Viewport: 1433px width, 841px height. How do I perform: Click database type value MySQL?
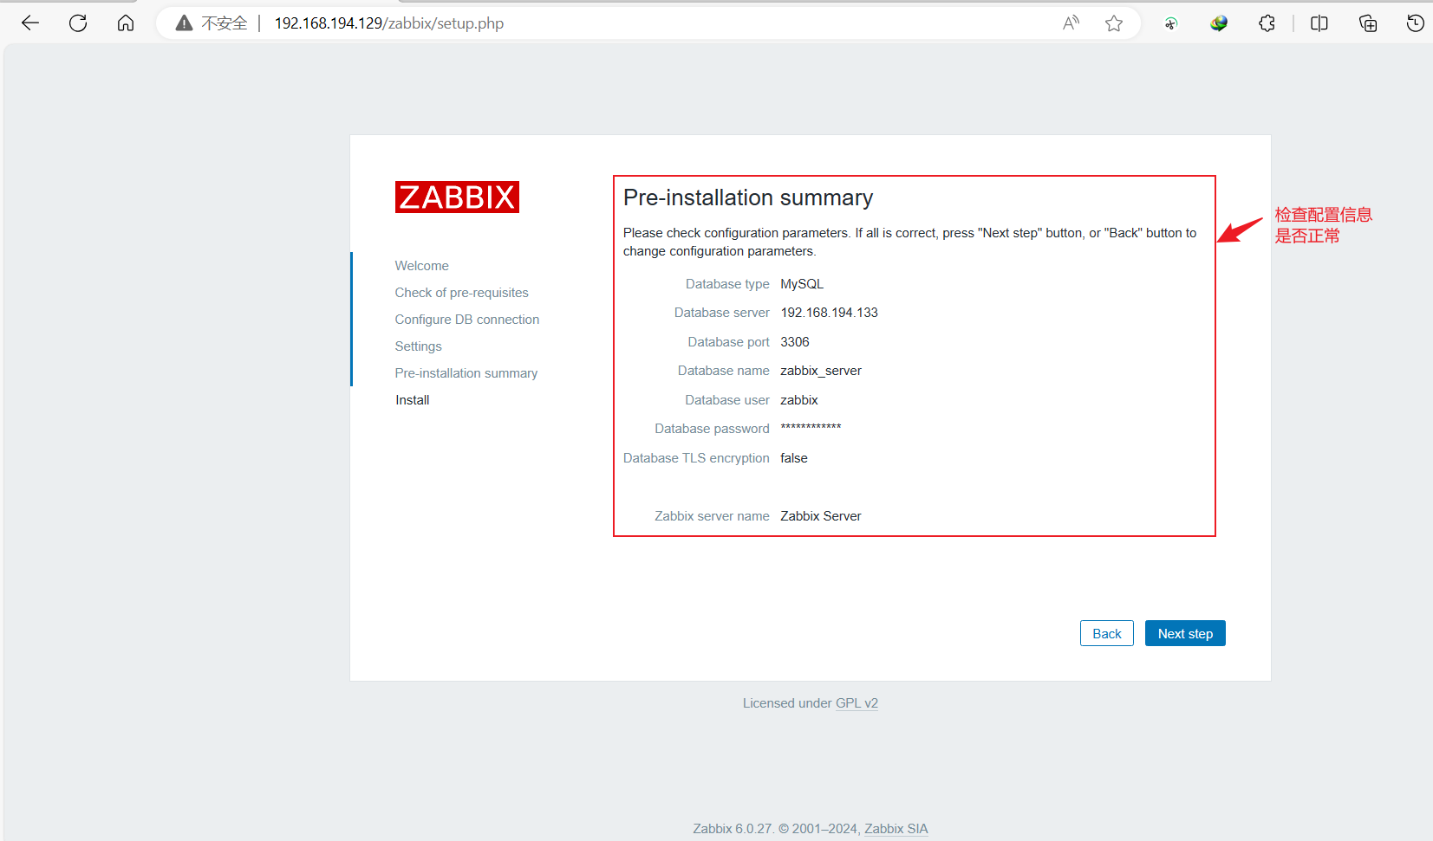(802, 284)
